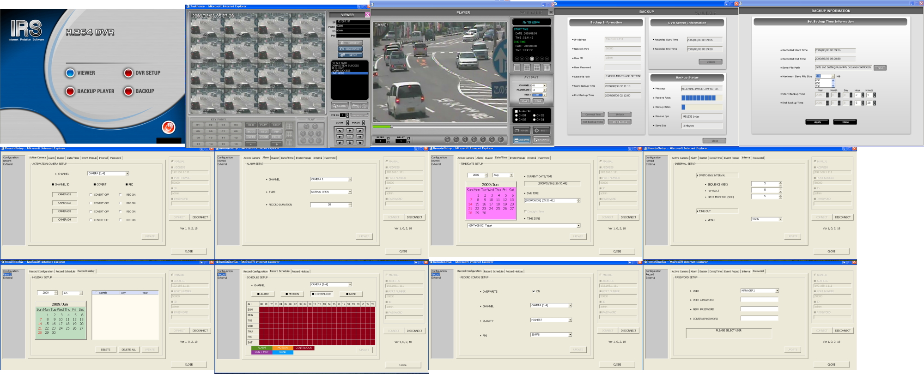The image size is (924, 374).
Task: Click OPEN folder button in the Player
Action: (x=521, y=131)
